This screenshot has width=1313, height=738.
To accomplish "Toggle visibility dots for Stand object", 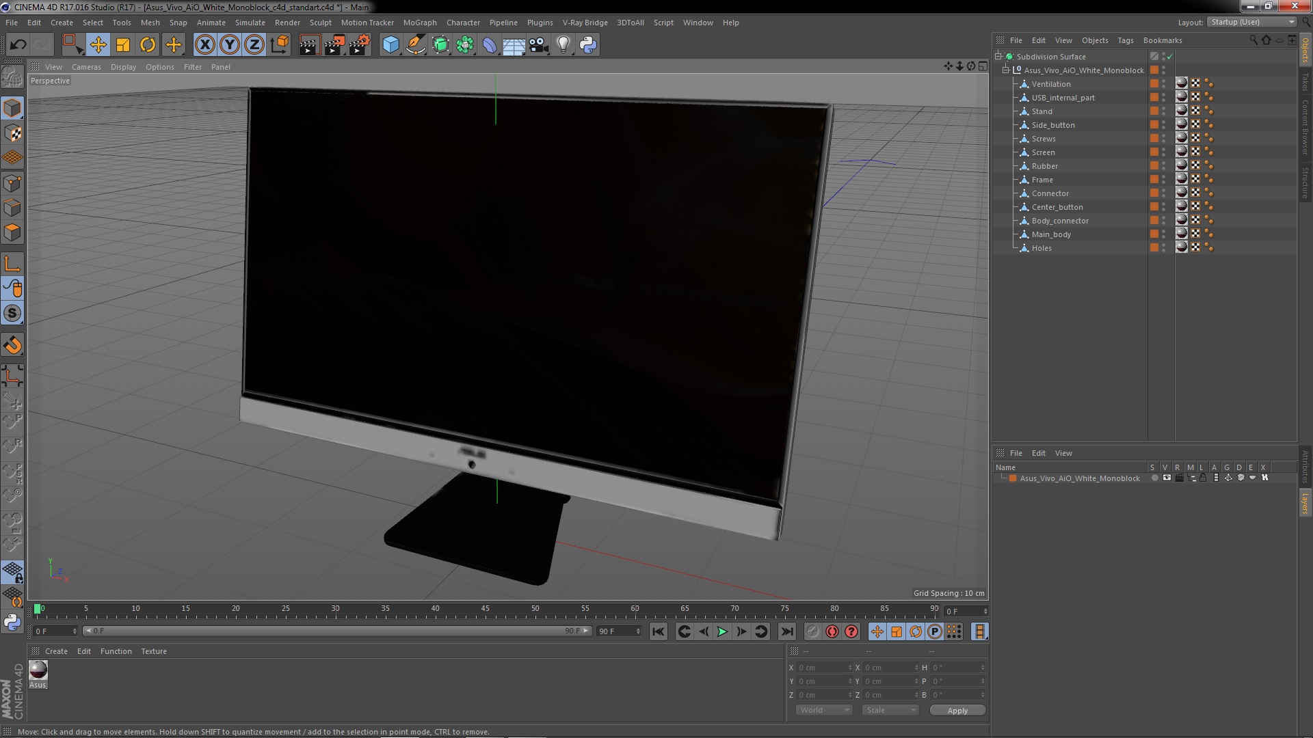I will pyautogui.click(x=1164, y=111).
